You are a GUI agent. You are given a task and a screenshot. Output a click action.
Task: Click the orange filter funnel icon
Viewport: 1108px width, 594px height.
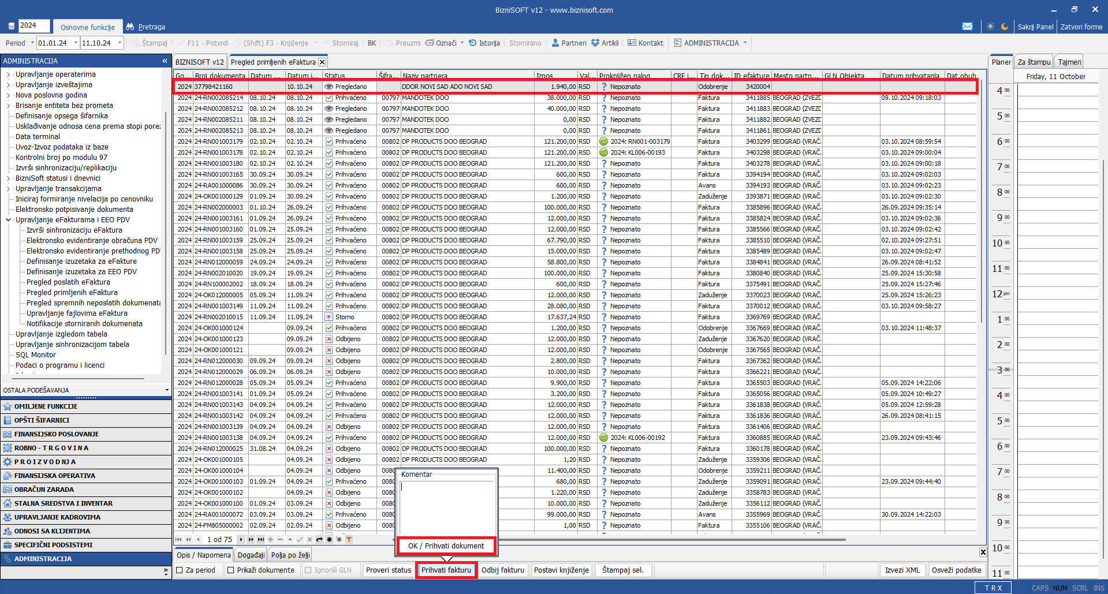349,540
